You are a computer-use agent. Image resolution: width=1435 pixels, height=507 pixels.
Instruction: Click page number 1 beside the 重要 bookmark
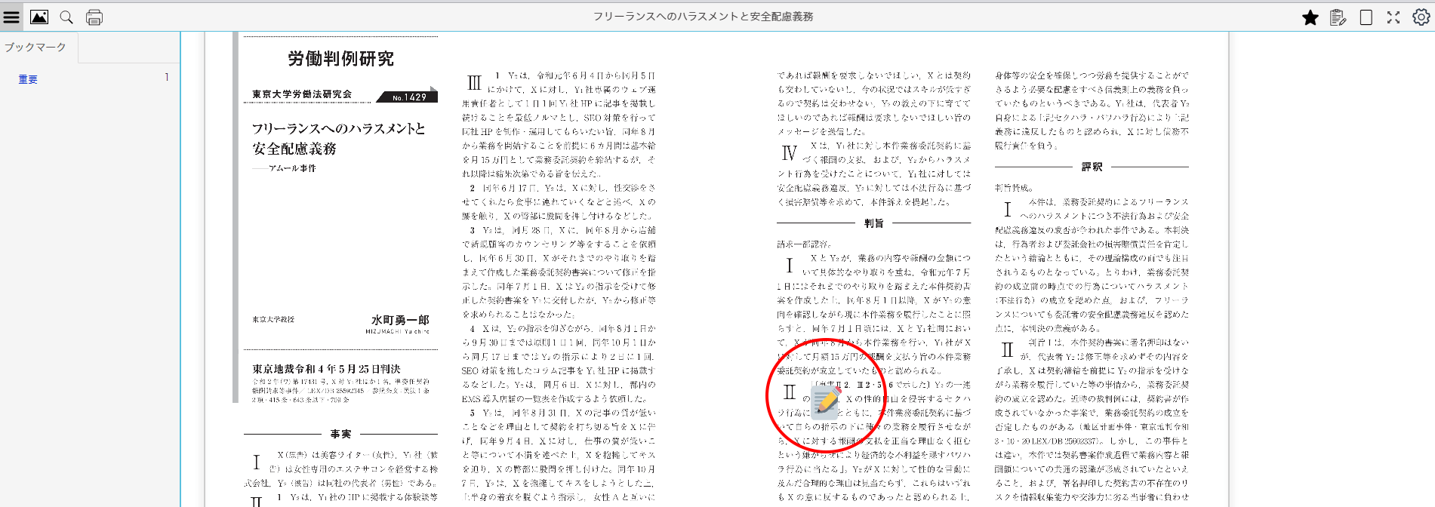167,78
